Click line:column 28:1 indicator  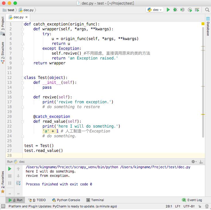[169, 206]
